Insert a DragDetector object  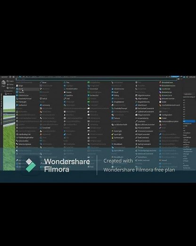click(x=118, y=102)
